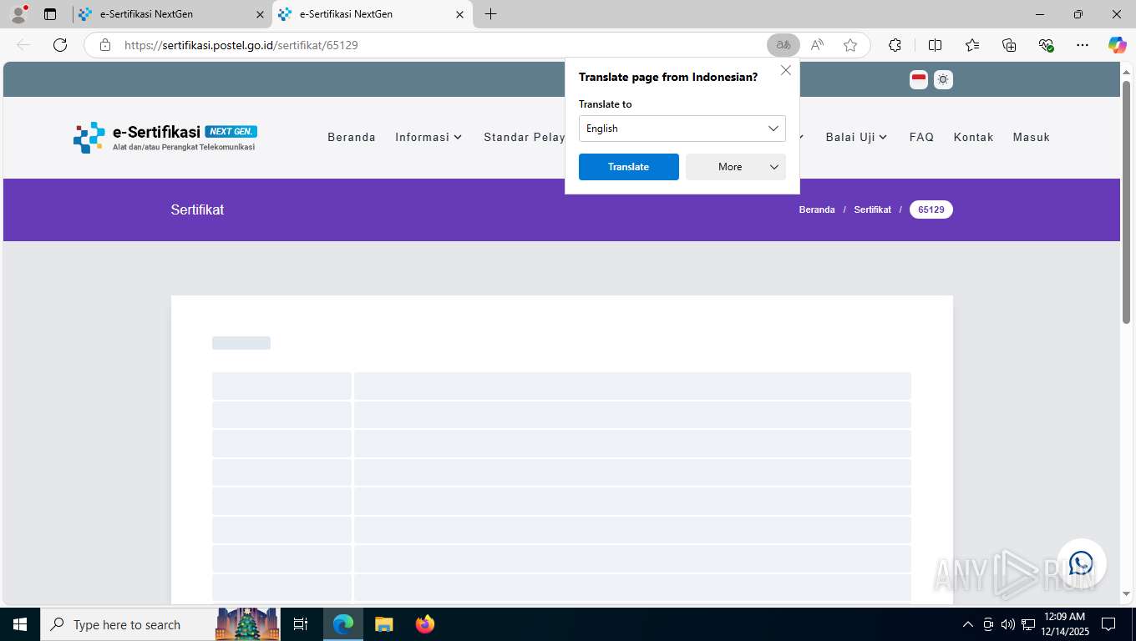Expand the More options dropdown
The width and height of the screenshot is (1136, 641).
coord(736,167)
